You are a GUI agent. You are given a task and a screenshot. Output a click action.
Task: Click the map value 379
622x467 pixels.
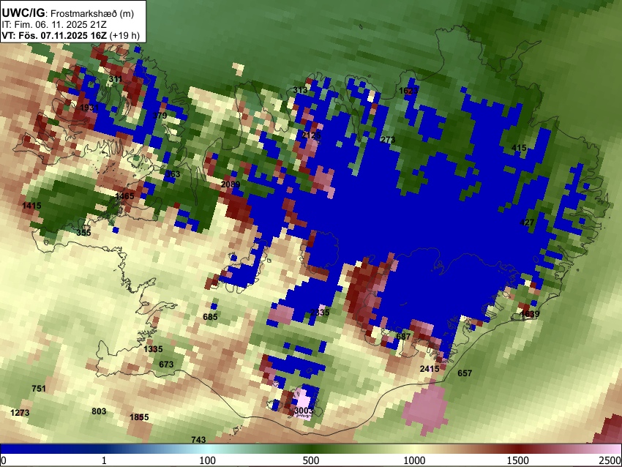click(x=160, y=116)
